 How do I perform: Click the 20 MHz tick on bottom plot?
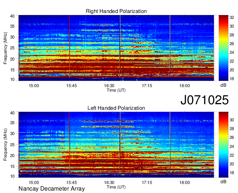(x=13, y=156)
